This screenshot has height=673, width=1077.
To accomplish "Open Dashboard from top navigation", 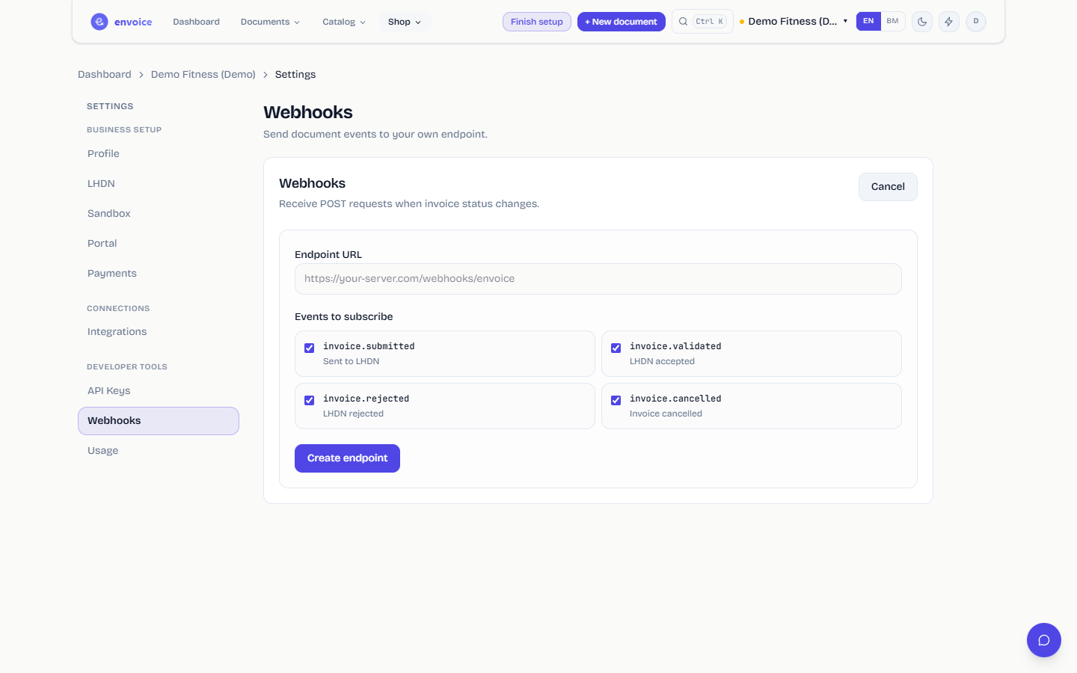I will pyautogui.click(x=196, y=22).
